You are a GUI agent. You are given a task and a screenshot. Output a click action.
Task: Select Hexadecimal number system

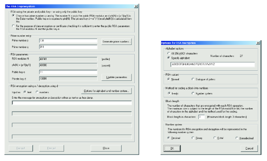(237, 138)
